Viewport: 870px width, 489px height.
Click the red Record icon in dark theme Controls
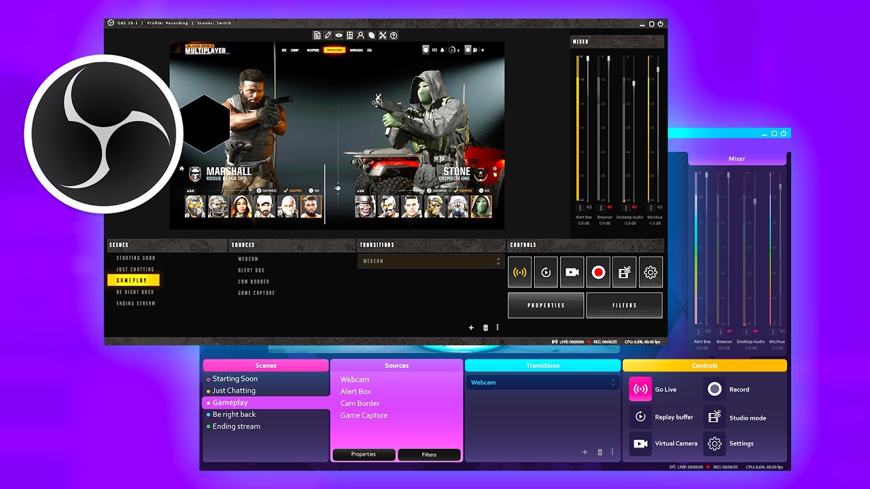[x=598, y=272]
